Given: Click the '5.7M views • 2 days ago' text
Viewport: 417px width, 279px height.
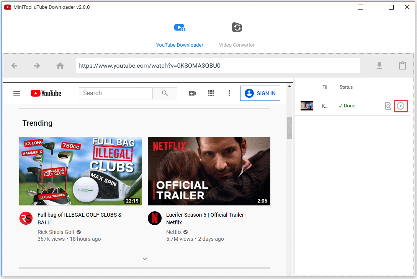Looking at the screenshot, I should click(x=195, y=239).
